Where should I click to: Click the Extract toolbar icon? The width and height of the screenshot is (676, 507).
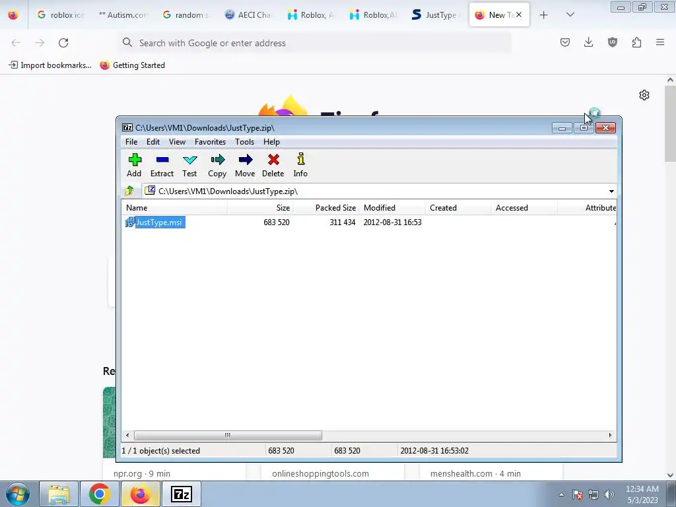click(x=162, y=165)
